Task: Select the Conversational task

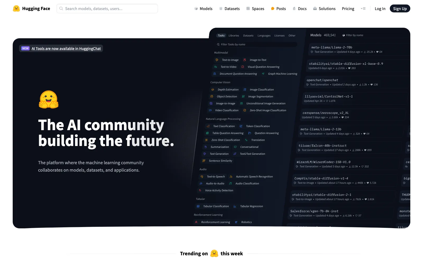Action: 246,147
